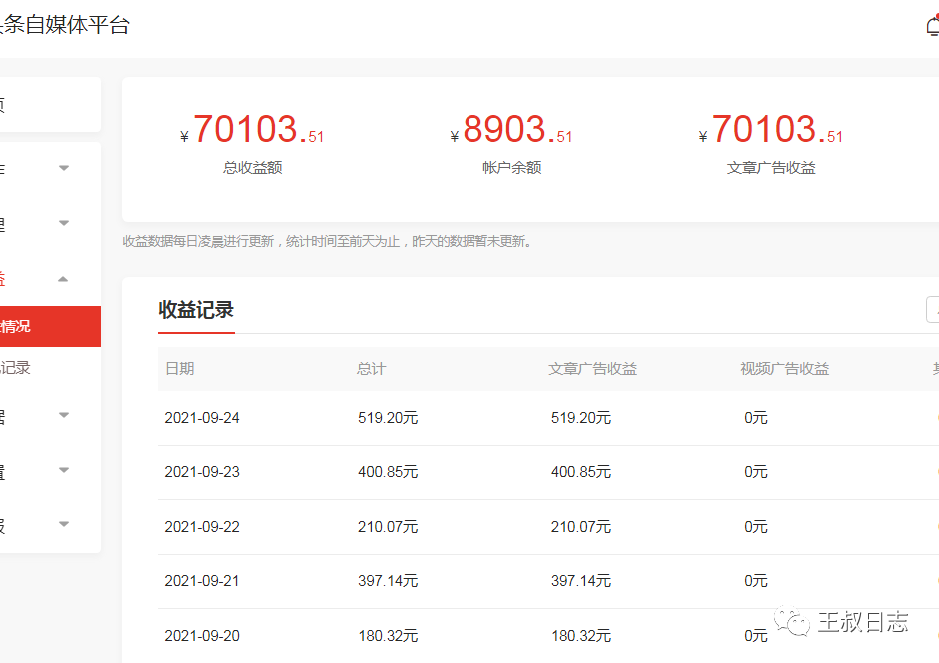This screenshot has height=663, width=939.
Task: Expand the first collapsed sidebar menu arrow
Action: tap(64, 168)
